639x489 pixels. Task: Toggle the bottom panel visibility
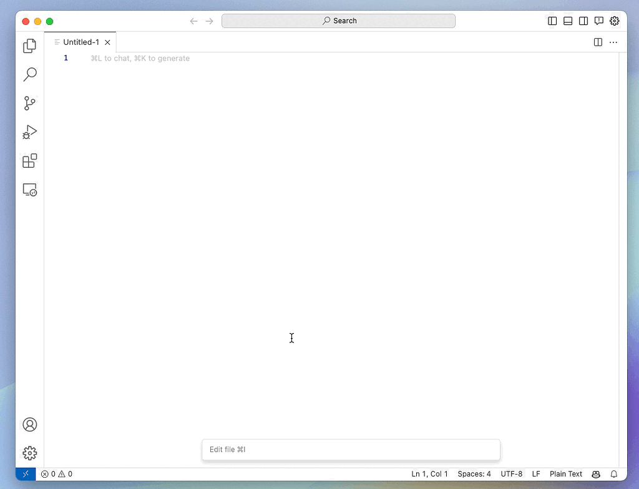point(567,21)
